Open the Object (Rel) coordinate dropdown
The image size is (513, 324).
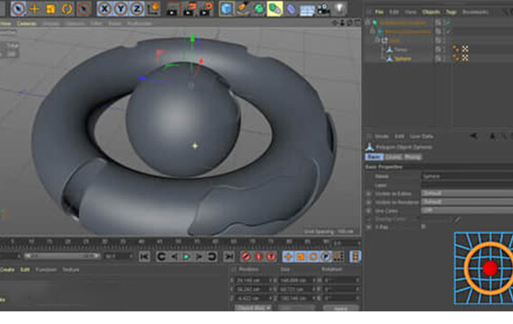click(253, 308)
